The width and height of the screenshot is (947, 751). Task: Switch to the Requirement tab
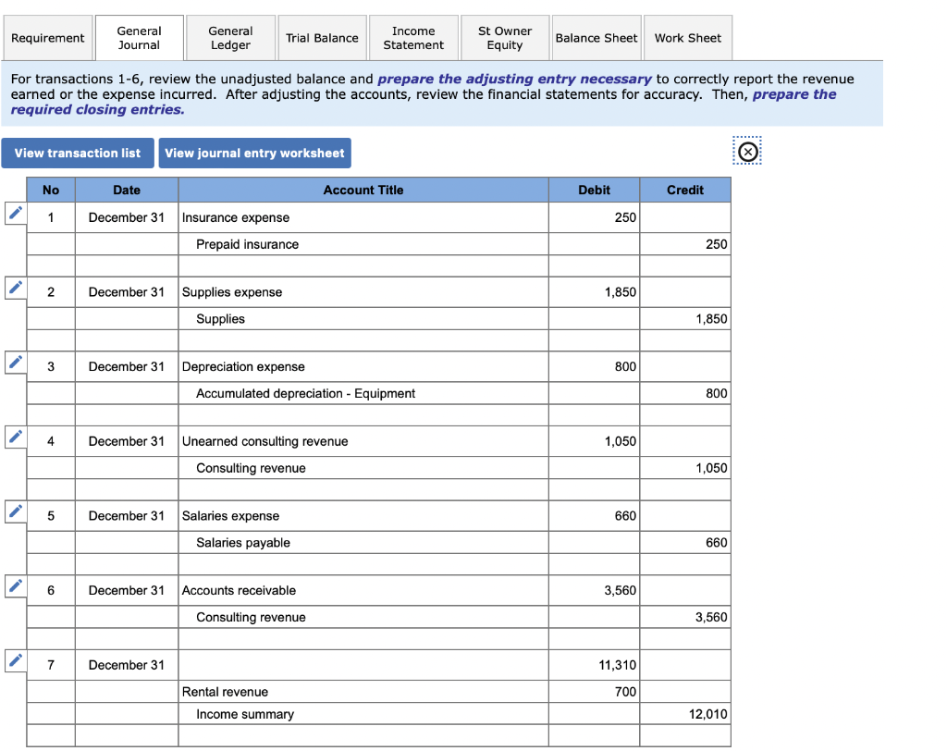[47, 37]
